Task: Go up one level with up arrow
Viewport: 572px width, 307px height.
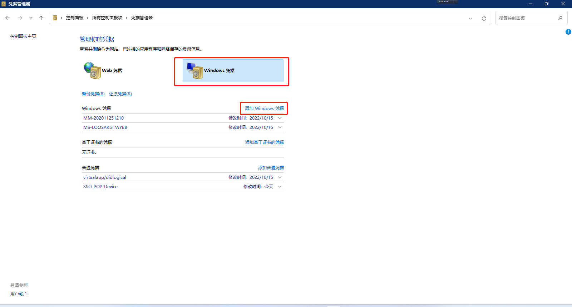Action: pyautogui.click(x=41, y=18)
